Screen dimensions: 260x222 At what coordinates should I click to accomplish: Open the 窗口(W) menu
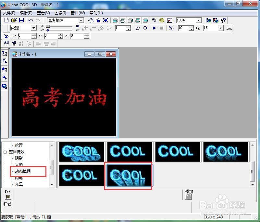coord(78,13)
